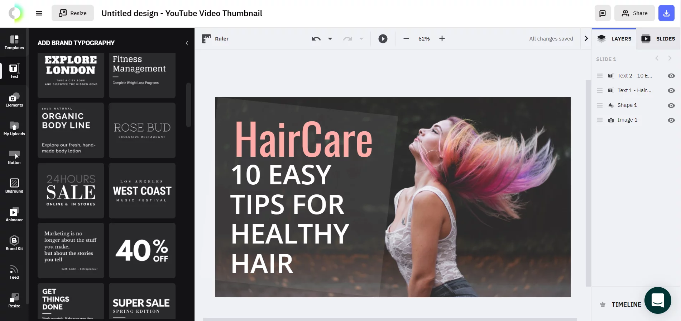Image resolution: width=681 pixels, height=321 pixels.
Task: Expand the undo history dropdown arrow
Action: coord(330,39)
